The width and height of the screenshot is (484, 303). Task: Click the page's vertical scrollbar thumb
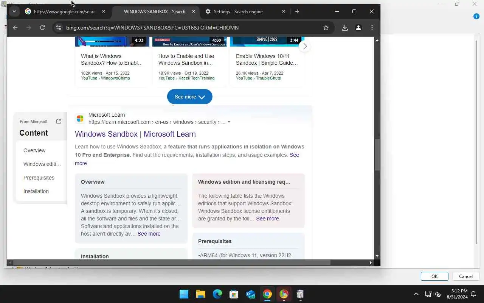point(377,155)
